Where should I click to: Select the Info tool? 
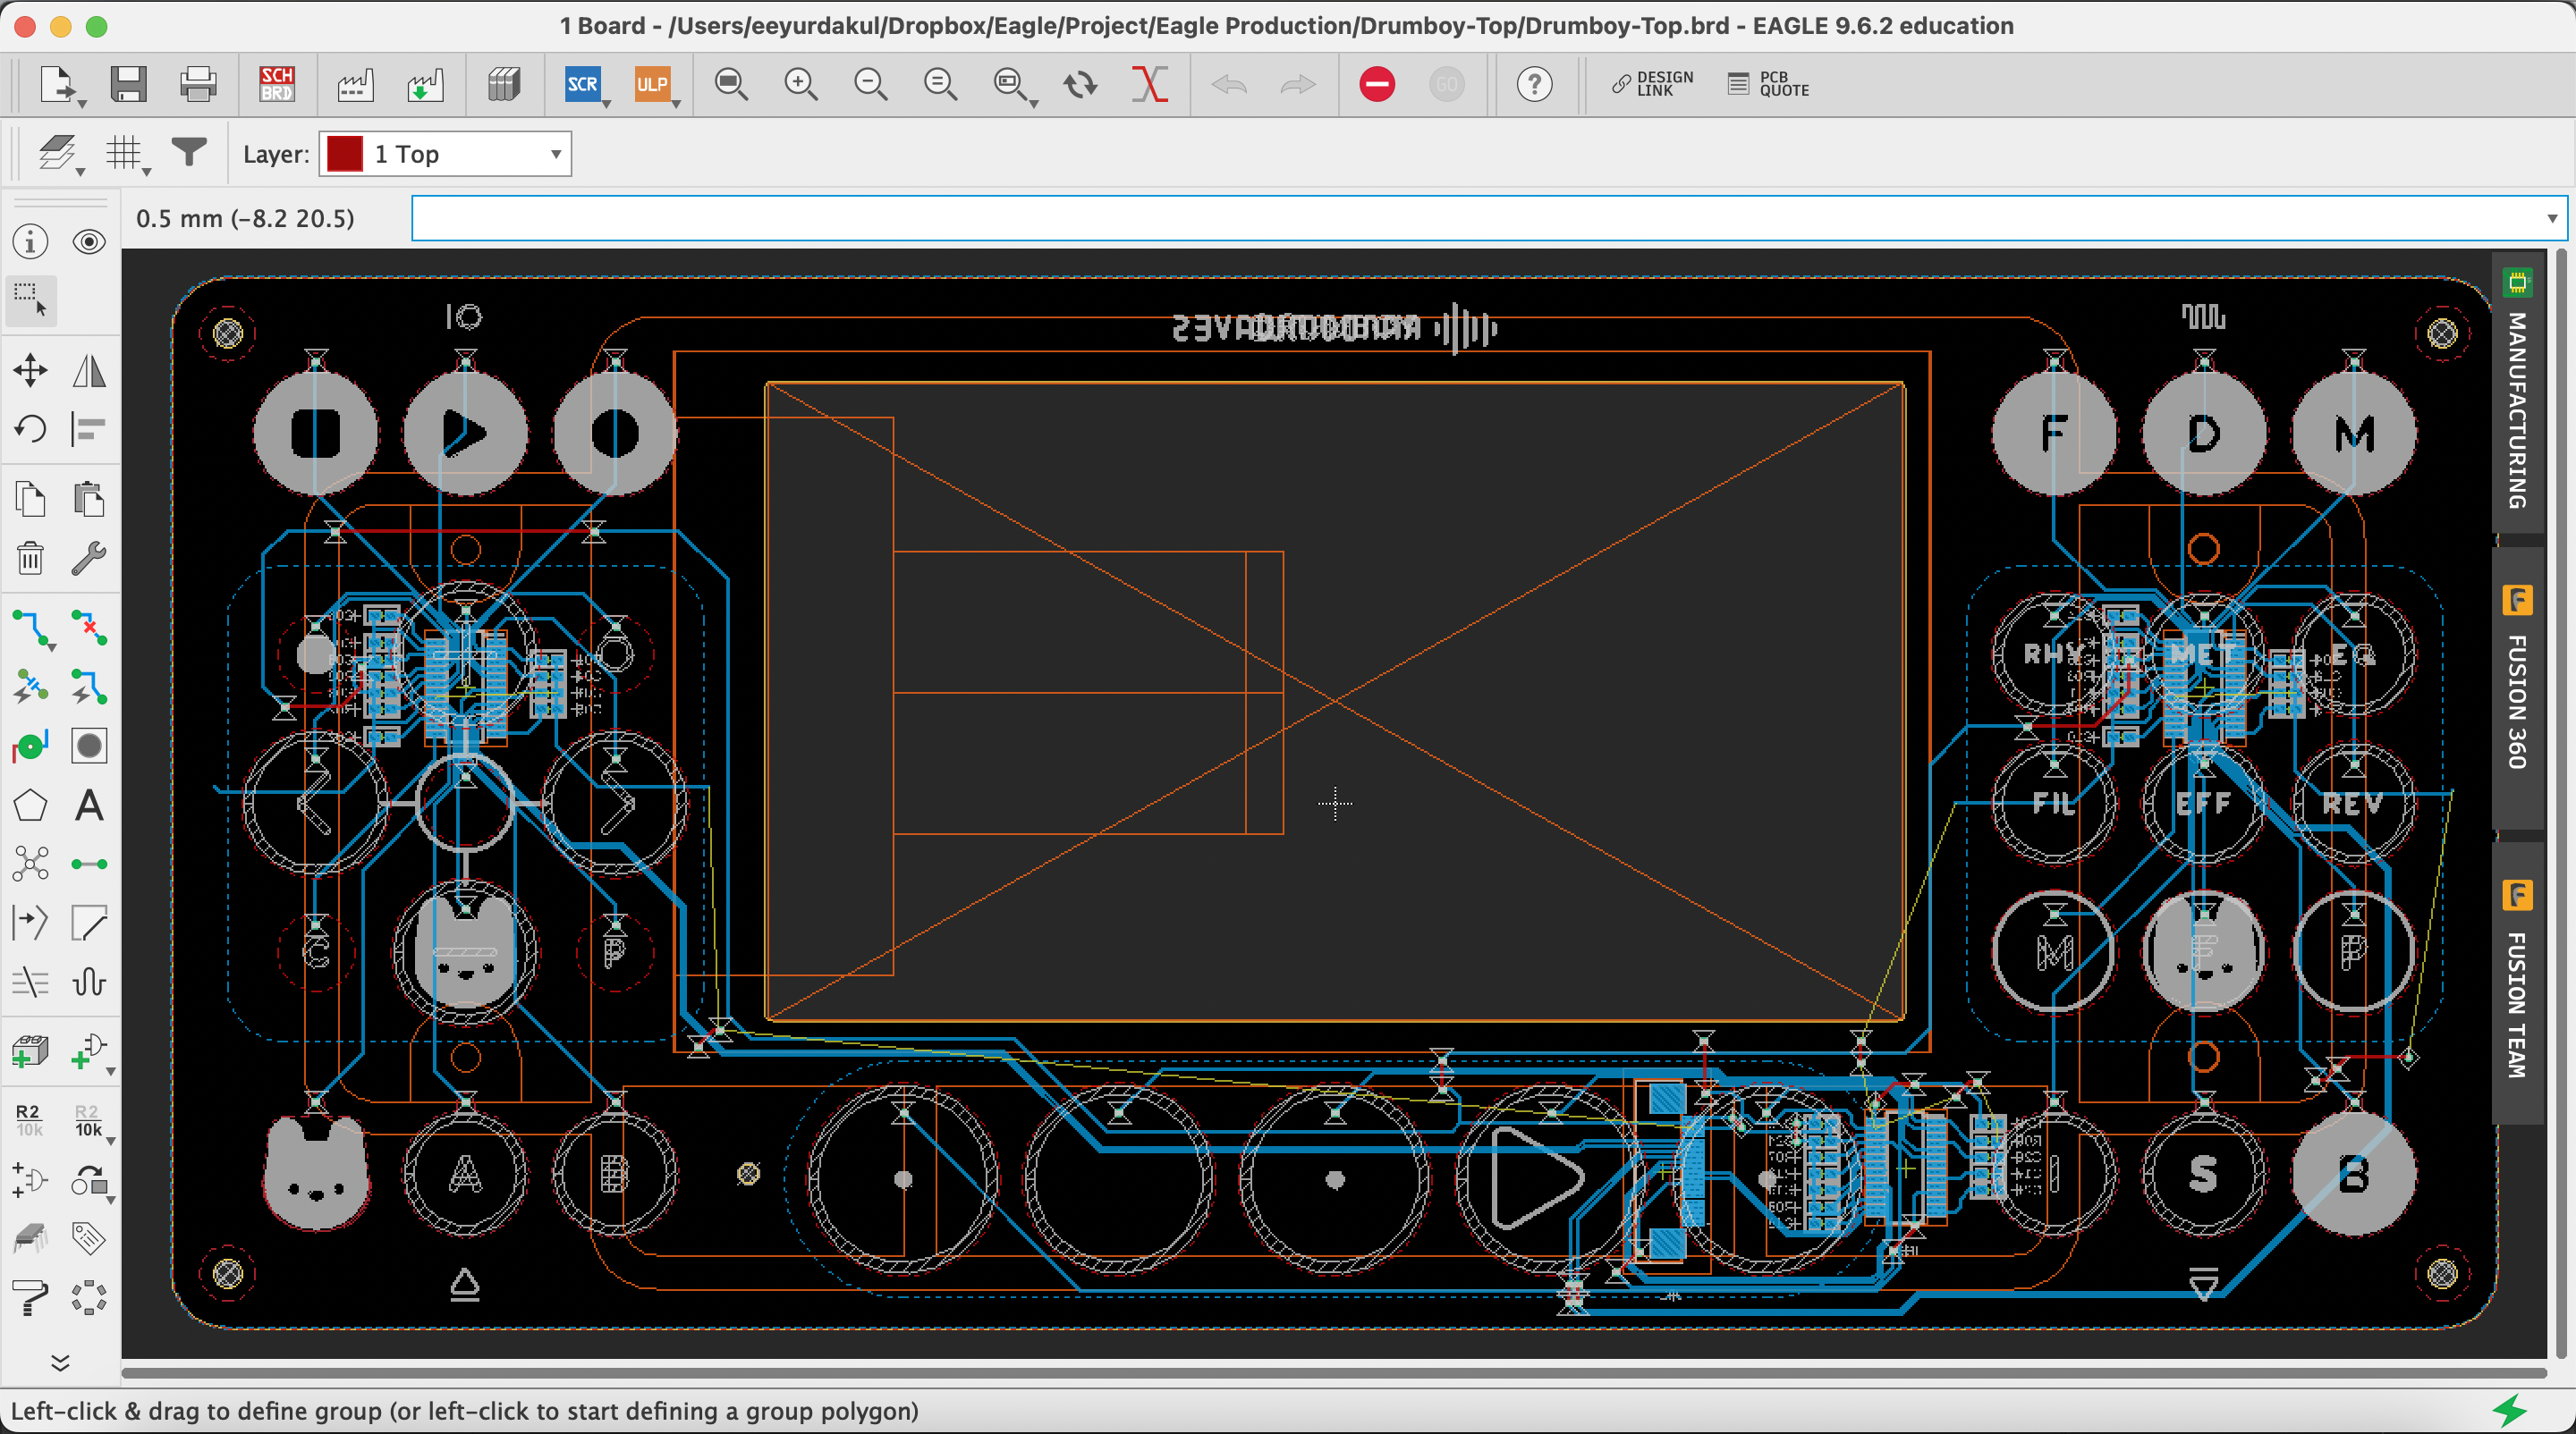[30, 242]
